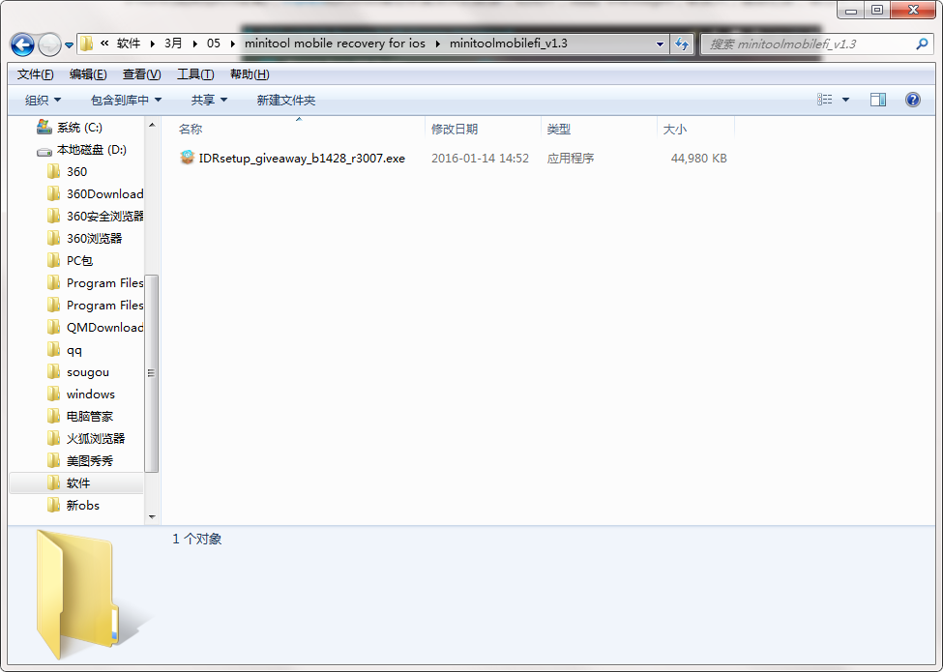The height and width of the screenshot is (672, 943).
Task: Click the search magnifier icon
Action: (922, 44)
